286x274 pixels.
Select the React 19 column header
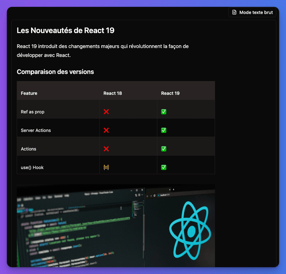(x=170, y=93)
